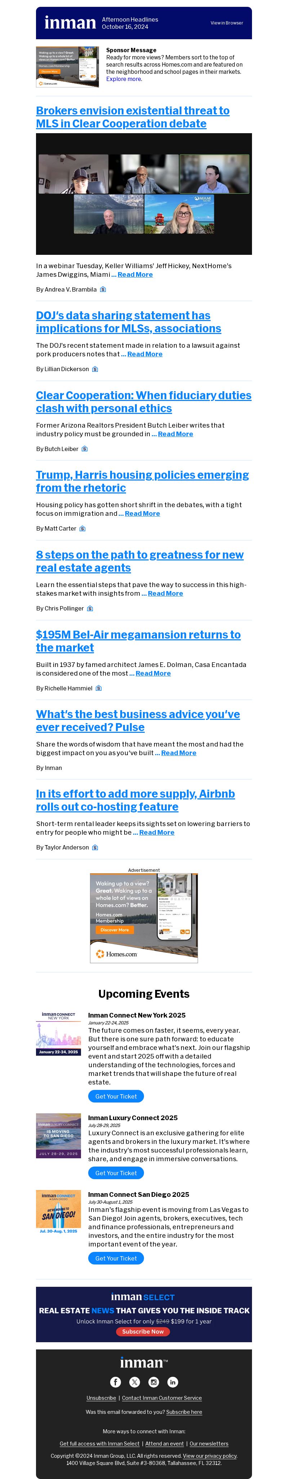Open the LinkedIn footer icon

pos(172,1382)
